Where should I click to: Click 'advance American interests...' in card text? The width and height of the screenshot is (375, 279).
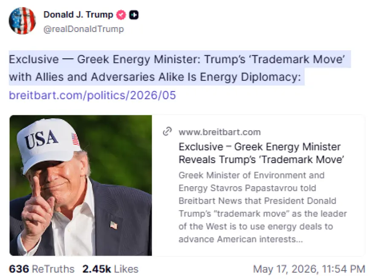[241, 239]
